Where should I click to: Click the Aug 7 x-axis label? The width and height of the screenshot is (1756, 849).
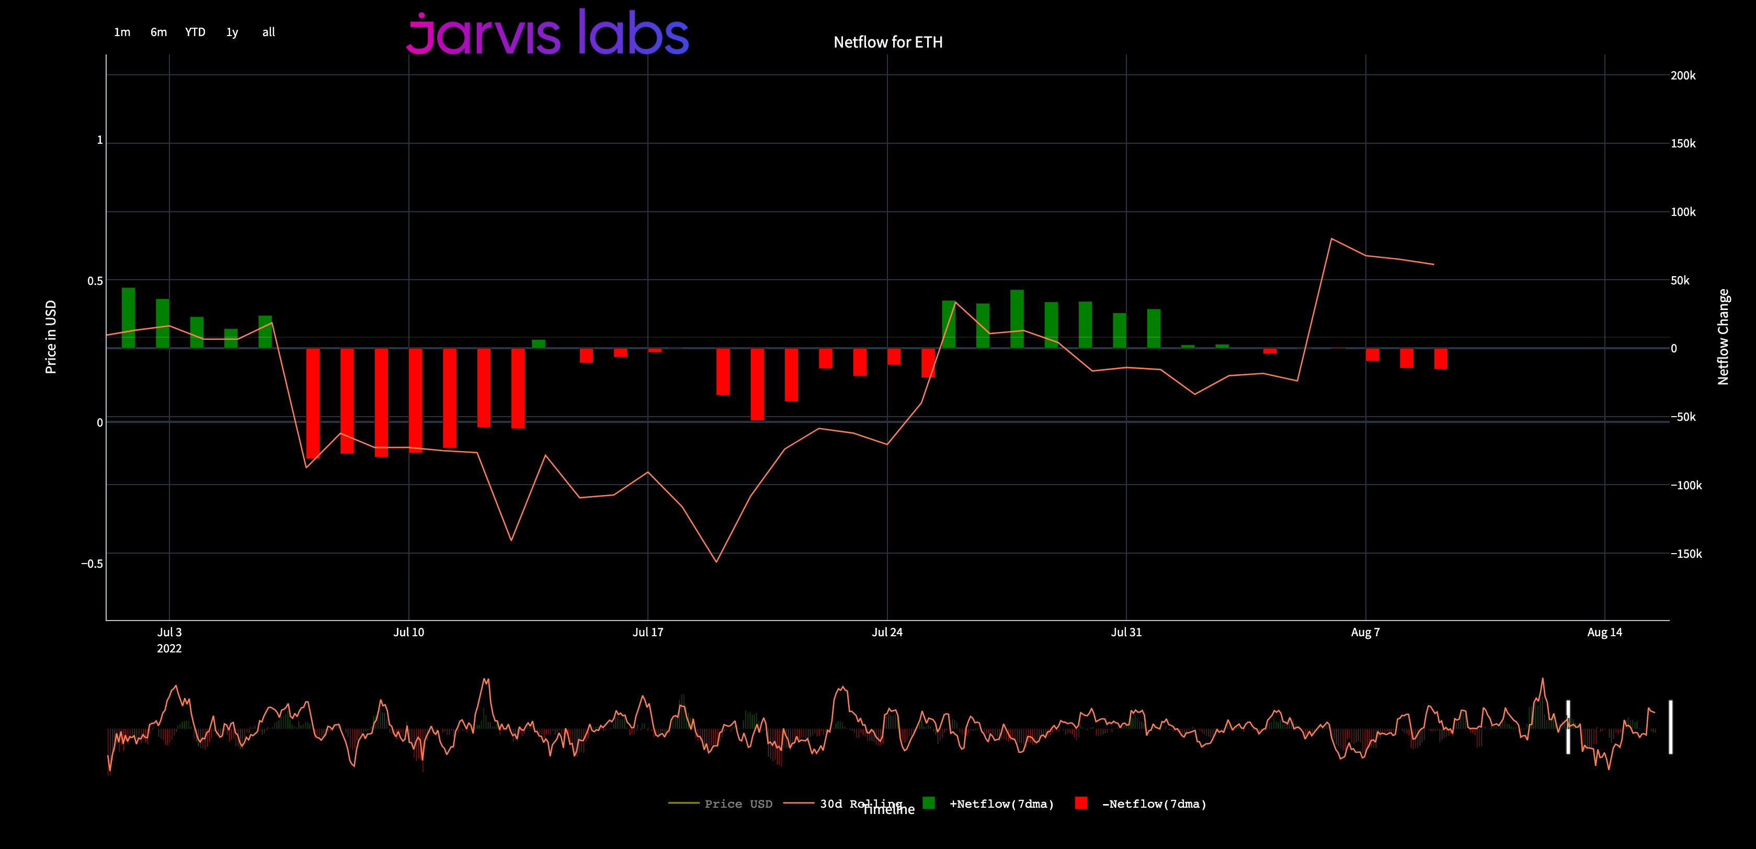[x=1365, y=633]
